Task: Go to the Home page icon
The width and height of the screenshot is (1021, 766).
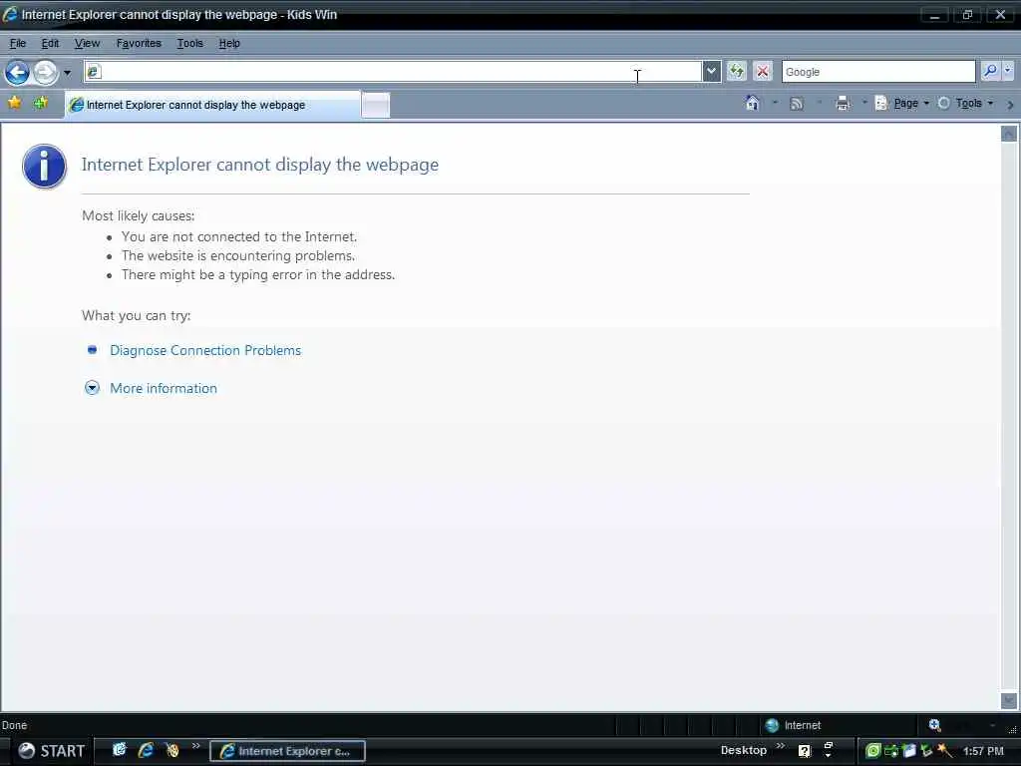Action: coord(752,103)
